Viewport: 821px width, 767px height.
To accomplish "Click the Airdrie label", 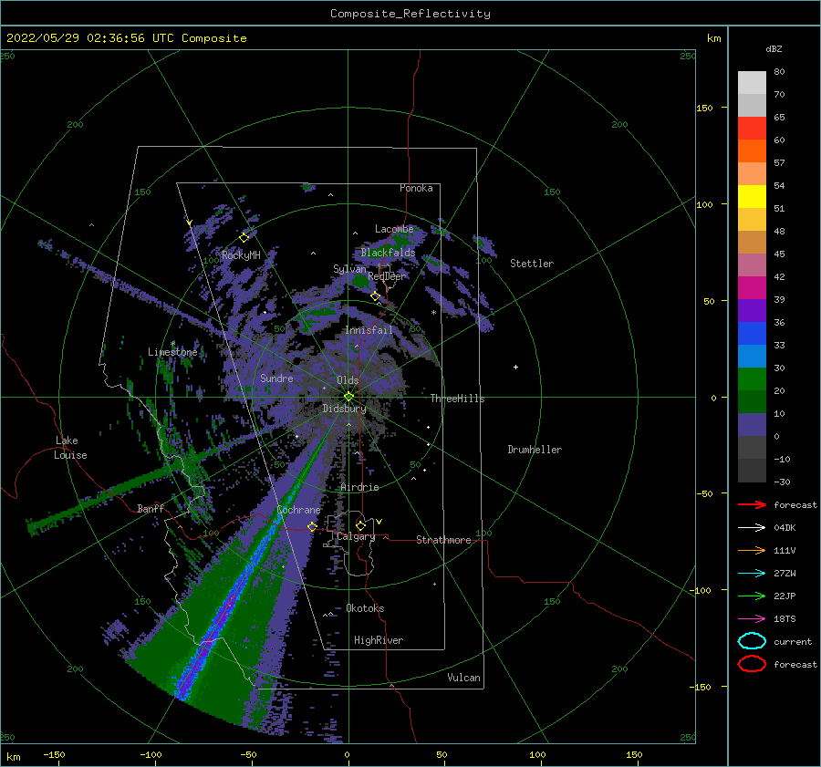I will tap(359, 487).
